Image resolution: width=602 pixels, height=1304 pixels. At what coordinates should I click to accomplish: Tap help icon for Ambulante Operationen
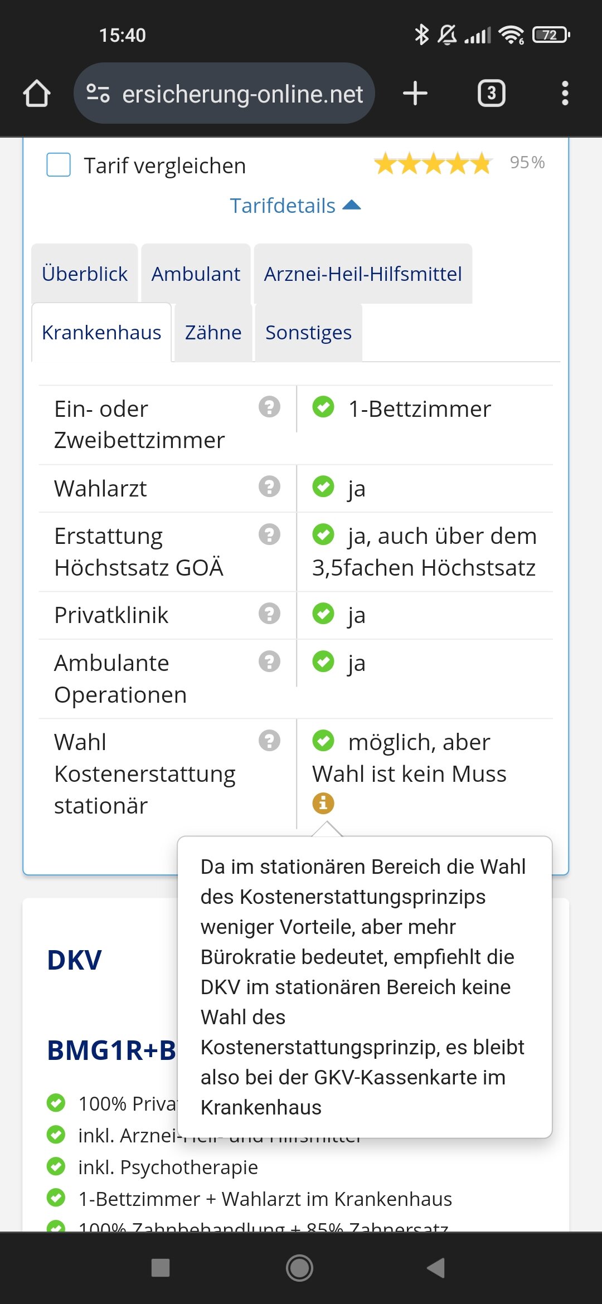[269, 661]
